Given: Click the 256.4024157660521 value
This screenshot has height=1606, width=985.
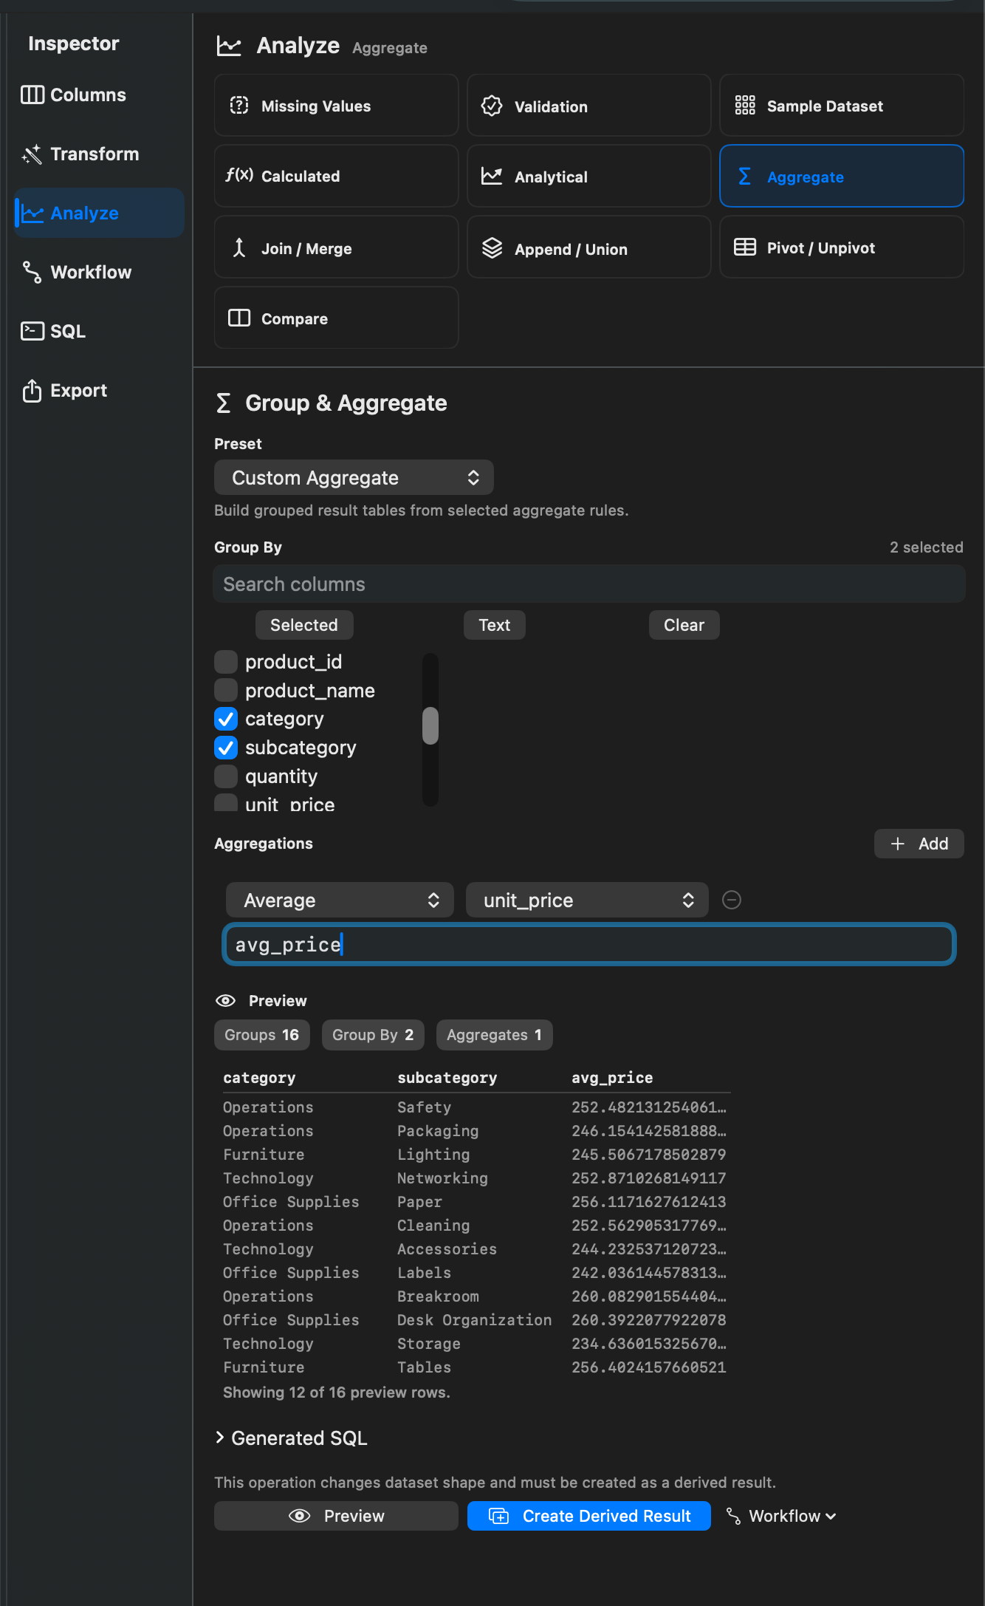Looking at the screenshot, I should click(x=649, y=1367).
